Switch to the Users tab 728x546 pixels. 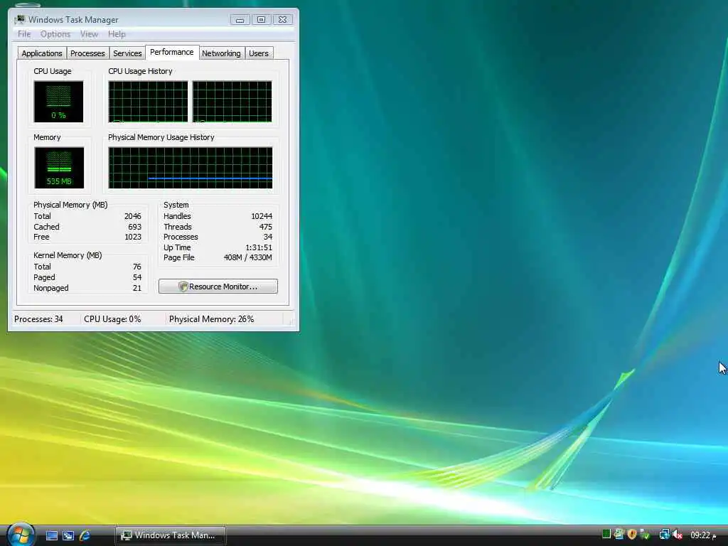259,53
